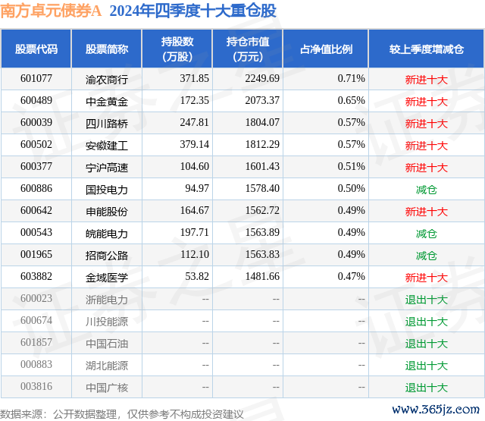Click market value 1563.83
This screenshot has height=421, width=485.
pos(262,254)
